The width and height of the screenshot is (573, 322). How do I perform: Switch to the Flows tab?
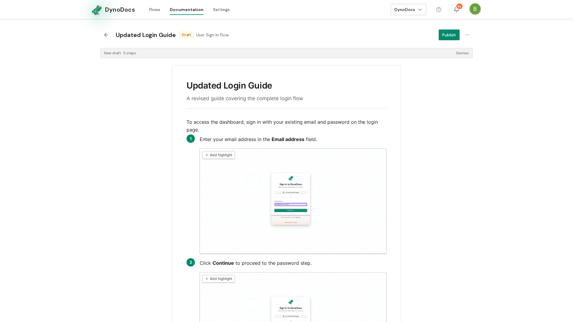pos(155,10)
